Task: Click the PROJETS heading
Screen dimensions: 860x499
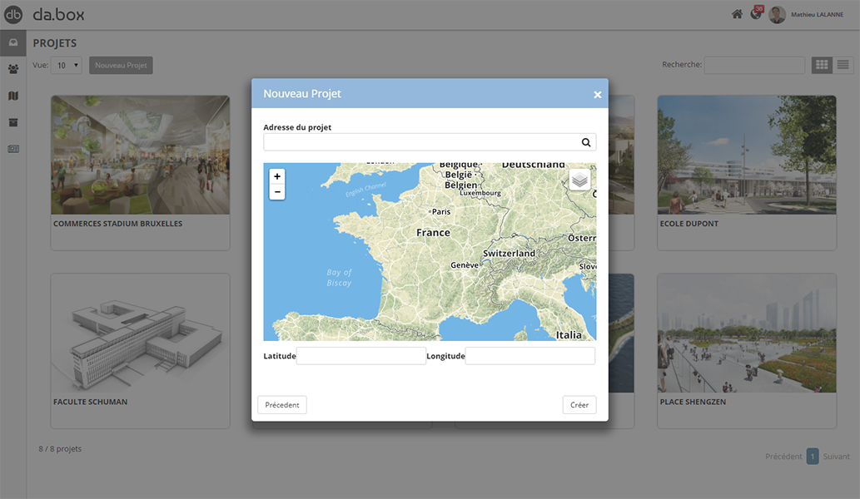Action: [x=55, y=43]
